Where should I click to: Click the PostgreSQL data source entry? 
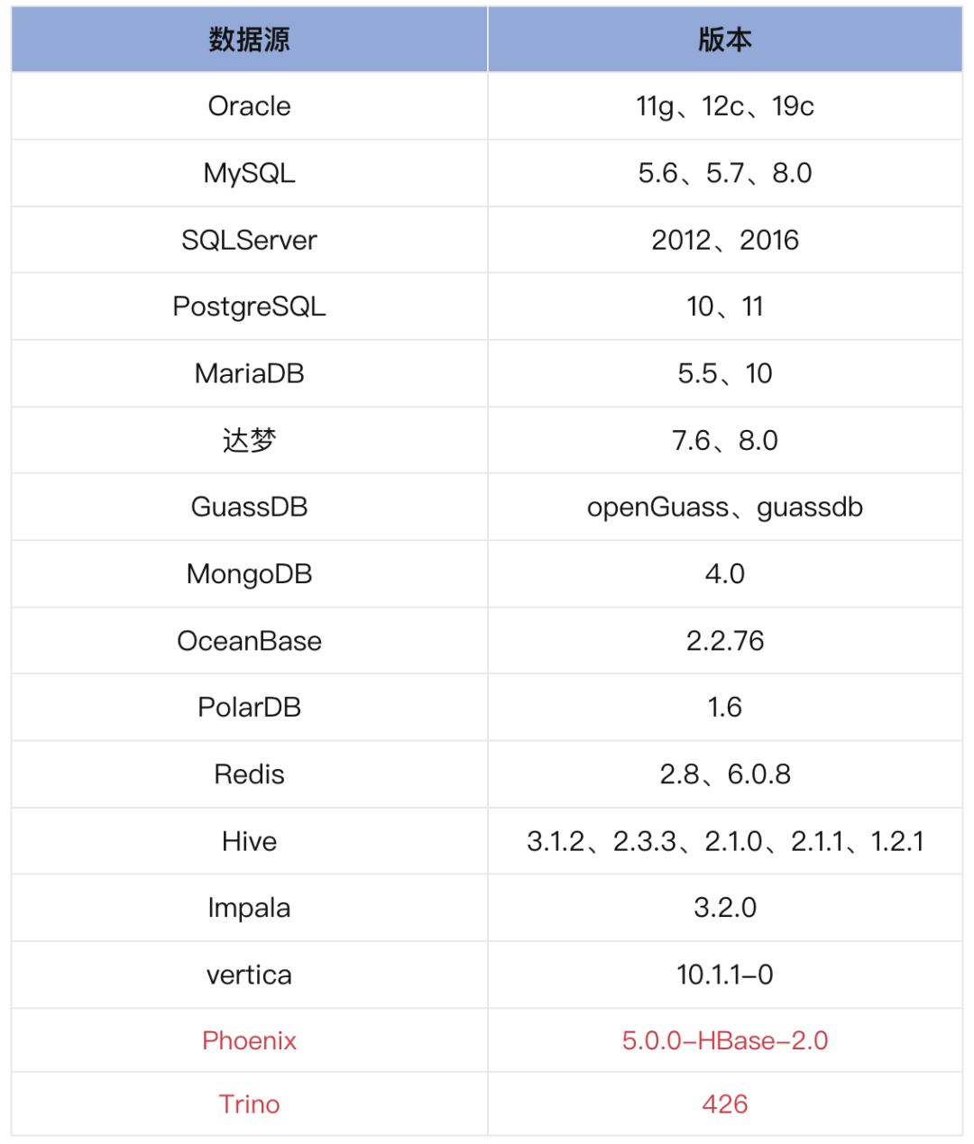point(249,307)
